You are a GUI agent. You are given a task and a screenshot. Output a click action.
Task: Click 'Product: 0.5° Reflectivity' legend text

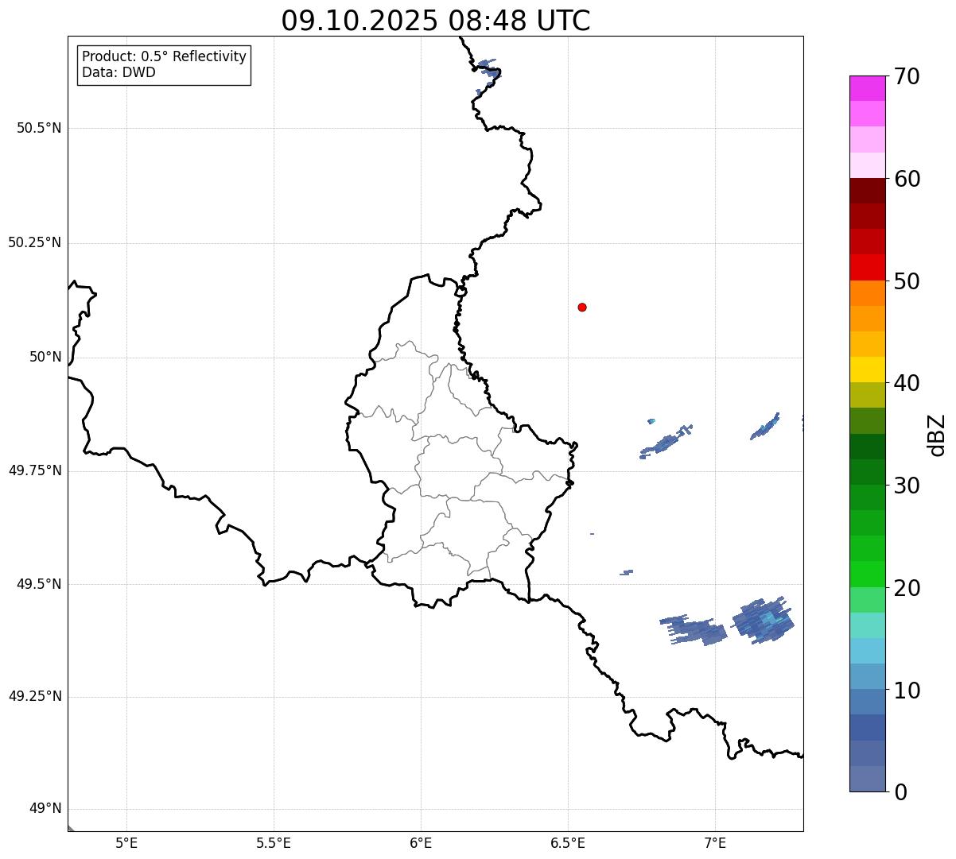tap(164, 57)
